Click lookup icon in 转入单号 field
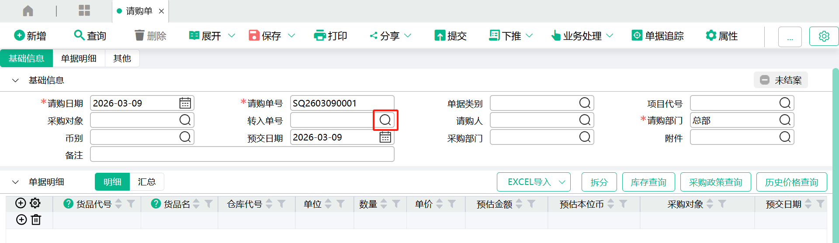Screen dimensions: 839x243 [385, 120]
